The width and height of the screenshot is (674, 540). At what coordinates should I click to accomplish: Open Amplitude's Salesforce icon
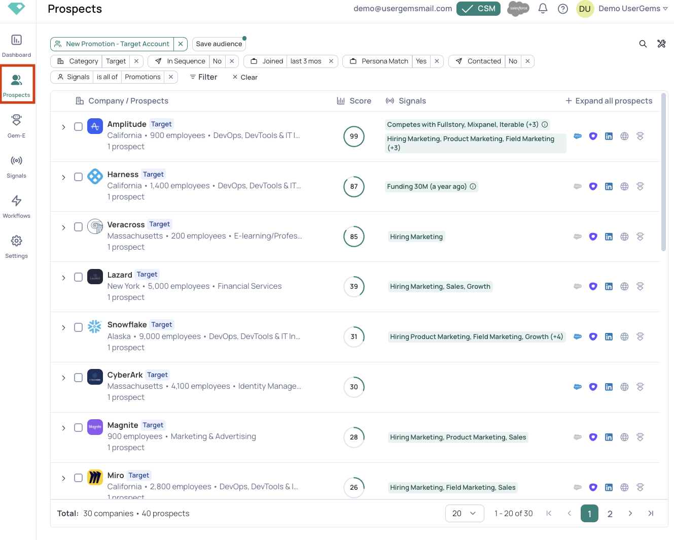click(x=578, y=136)
